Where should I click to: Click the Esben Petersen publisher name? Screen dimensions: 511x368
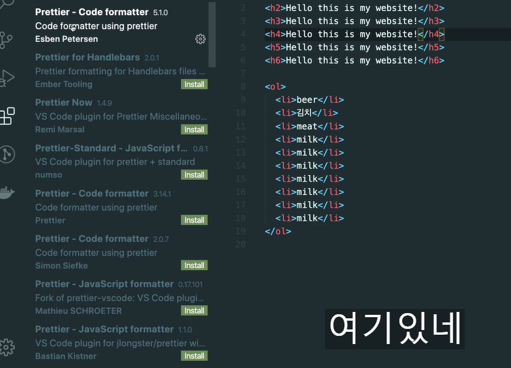coord(67,39)
